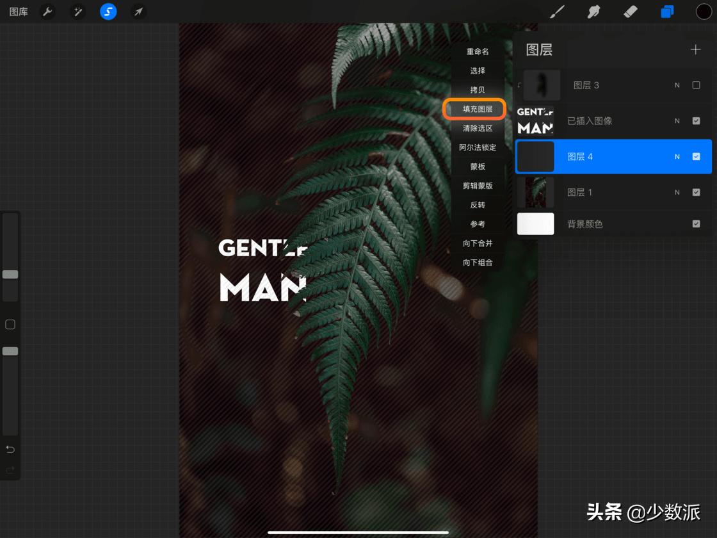Go back to 图库 gallery
The height and width of the screenshot is (538, 717).
pos(19,12)
